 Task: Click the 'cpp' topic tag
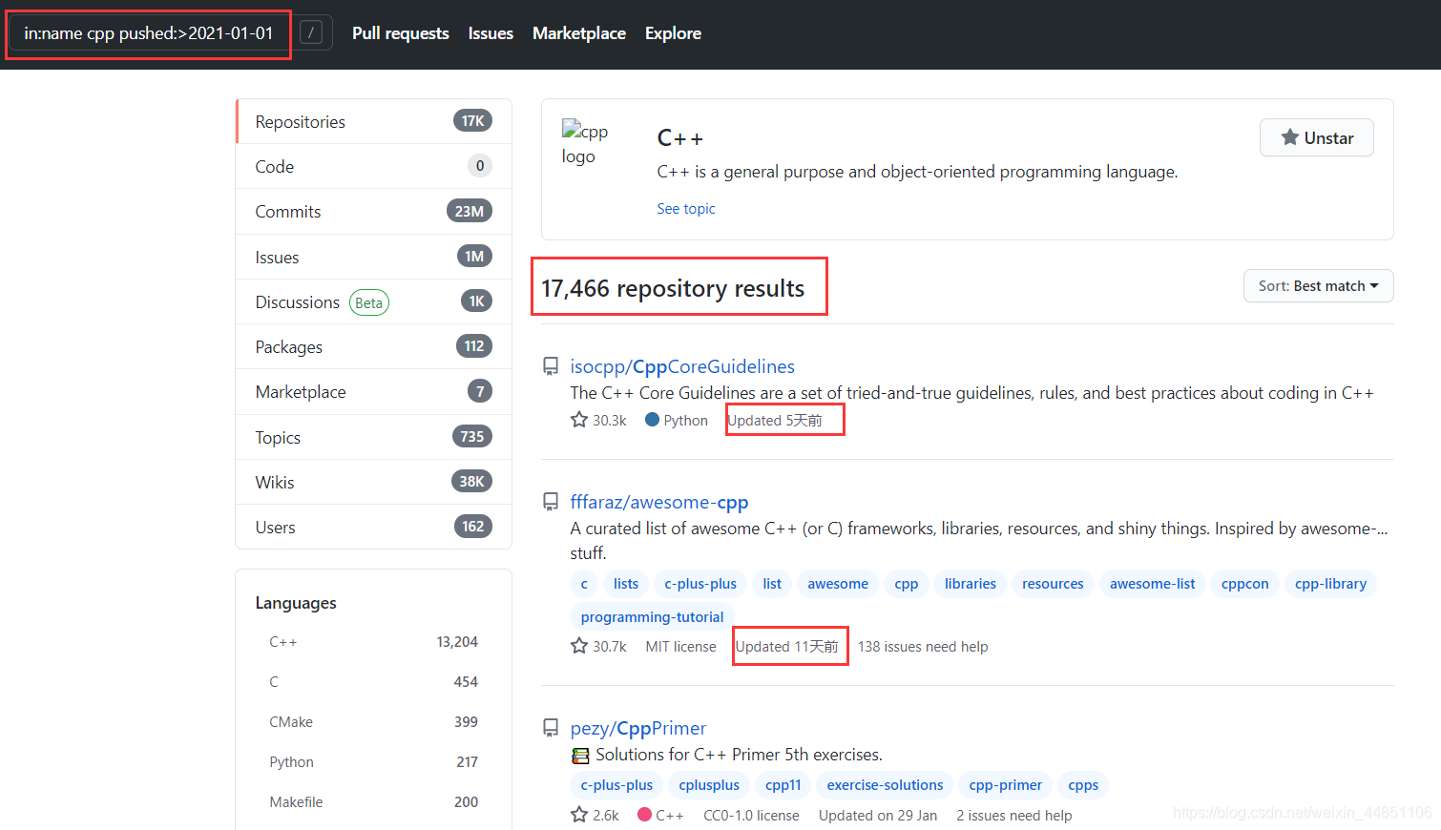point(907,584)
